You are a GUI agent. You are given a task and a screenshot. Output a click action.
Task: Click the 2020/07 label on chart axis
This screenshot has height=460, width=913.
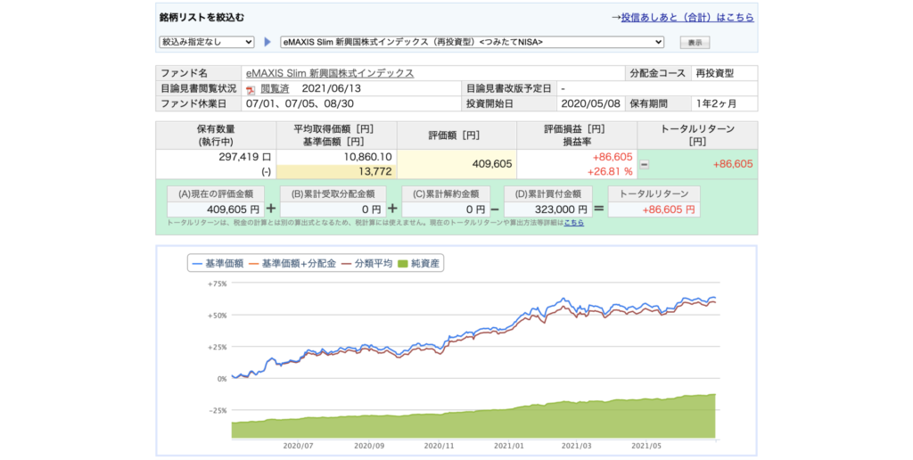point(298,446)
